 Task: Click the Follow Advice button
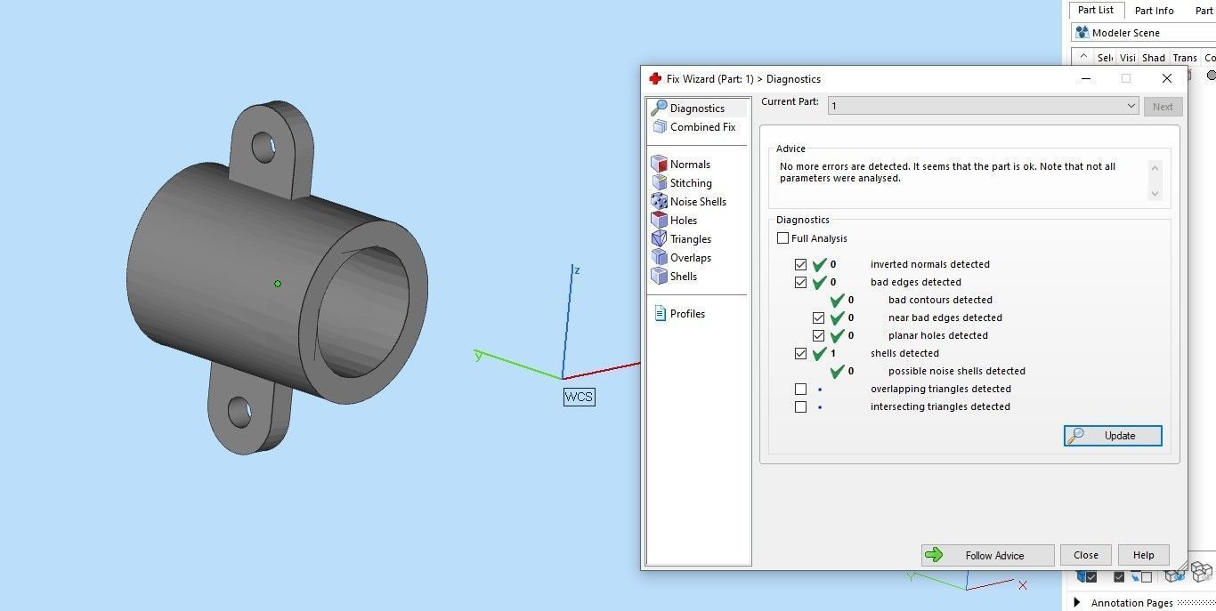pos(987,555)
